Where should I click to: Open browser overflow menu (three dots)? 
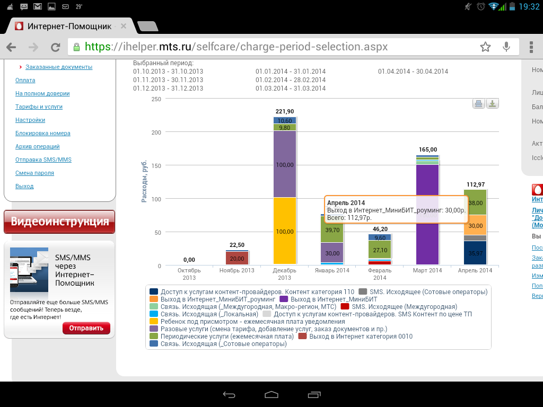pyautogui.click(x=531, y=47)
